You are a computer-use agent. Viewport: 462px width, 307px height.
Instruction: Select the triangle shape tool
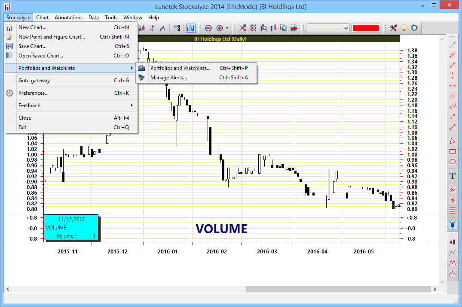pos(453,141)
